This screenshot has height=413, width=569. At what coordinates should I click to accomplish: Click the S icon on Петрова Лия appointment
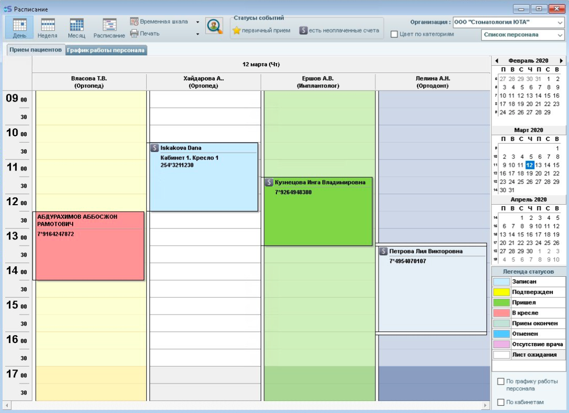click(x=384, y=251)
